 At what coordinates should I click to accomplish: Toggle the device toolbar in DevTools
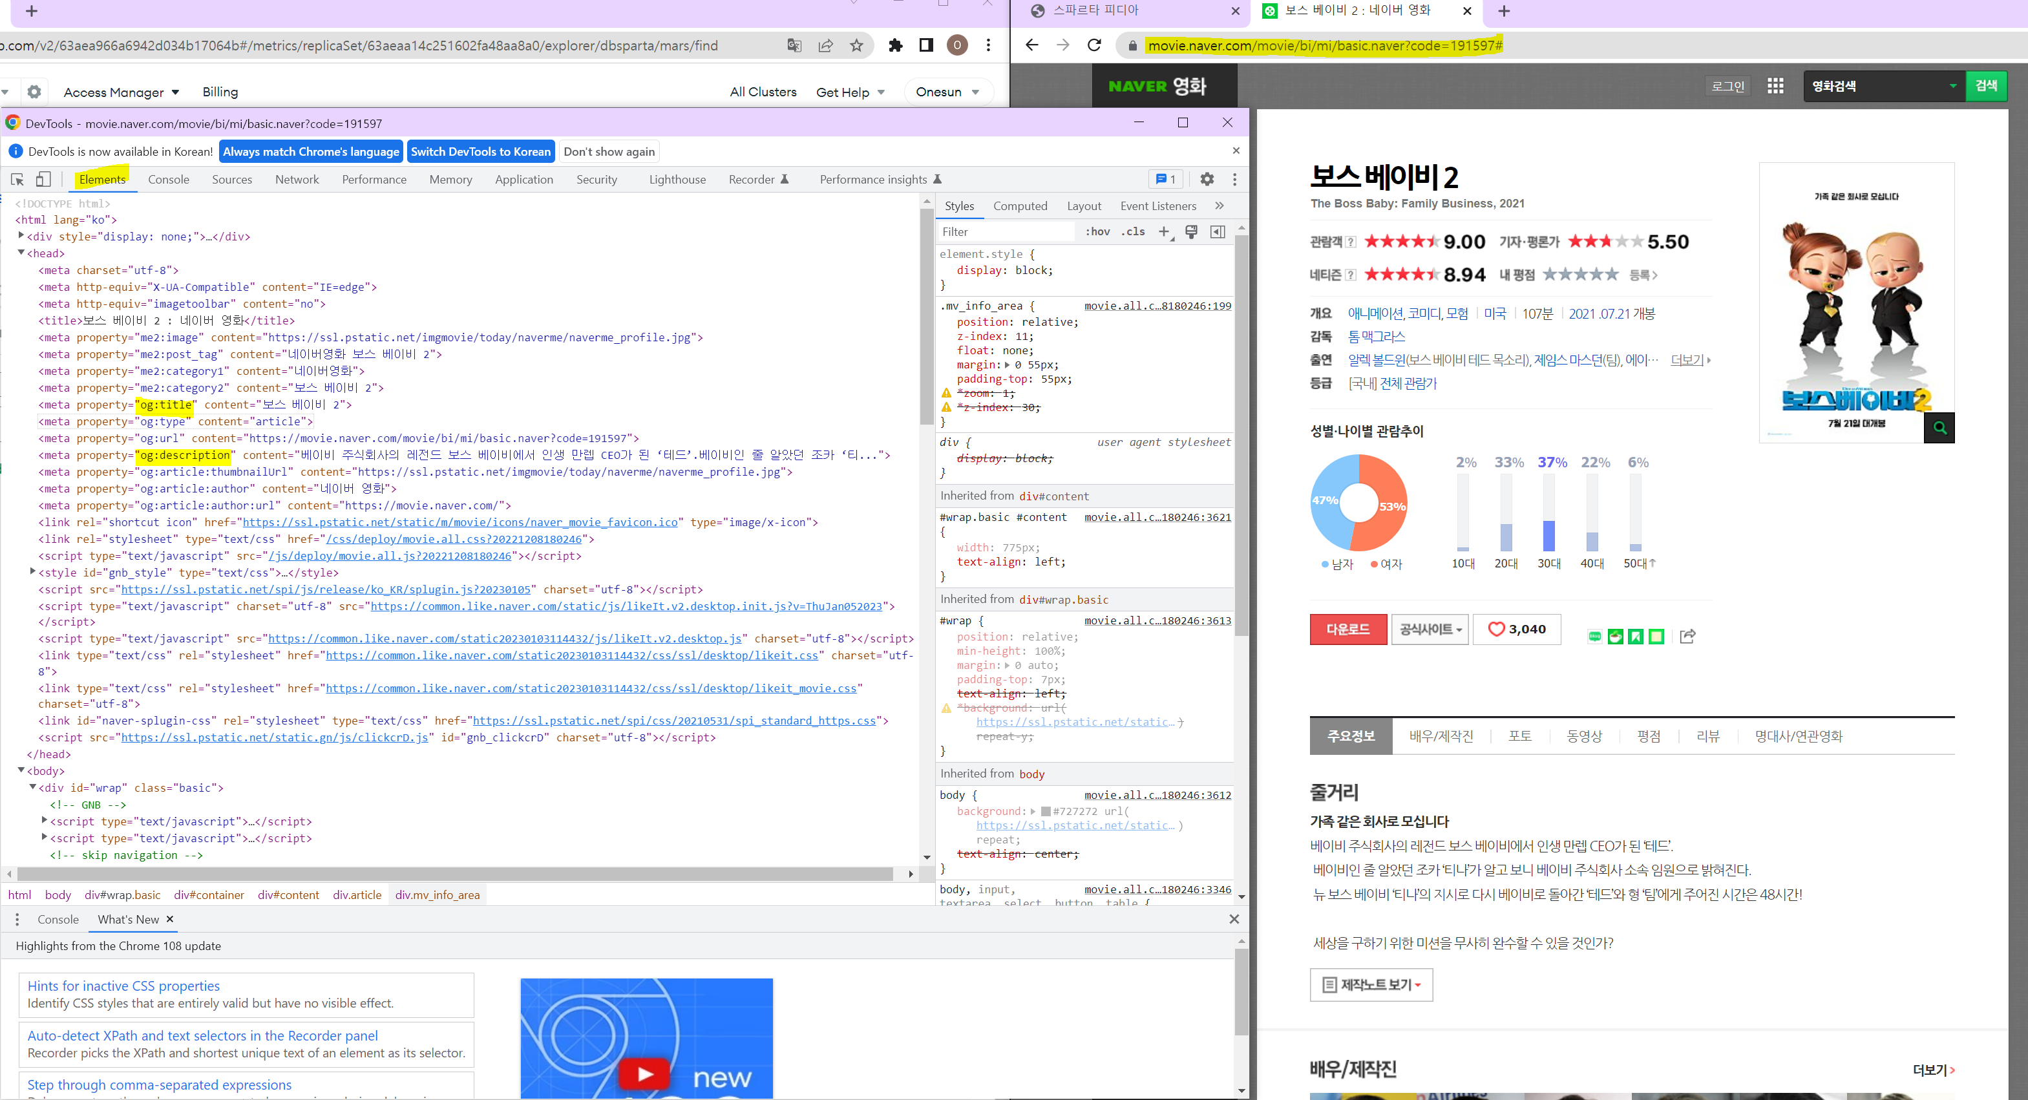[43, 180]
